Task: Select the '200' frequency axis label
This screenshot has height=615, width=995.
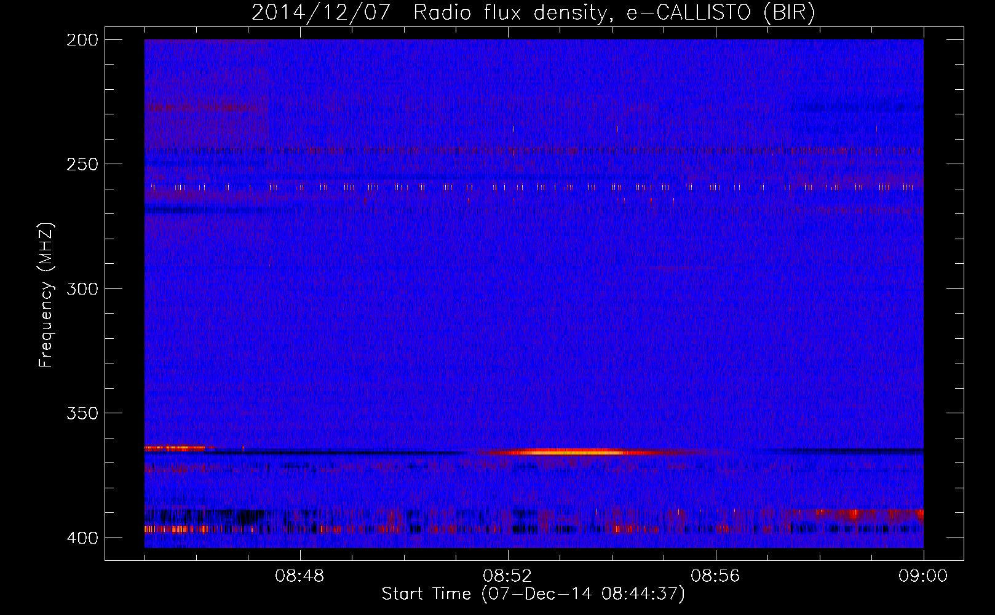Action: 82,40
